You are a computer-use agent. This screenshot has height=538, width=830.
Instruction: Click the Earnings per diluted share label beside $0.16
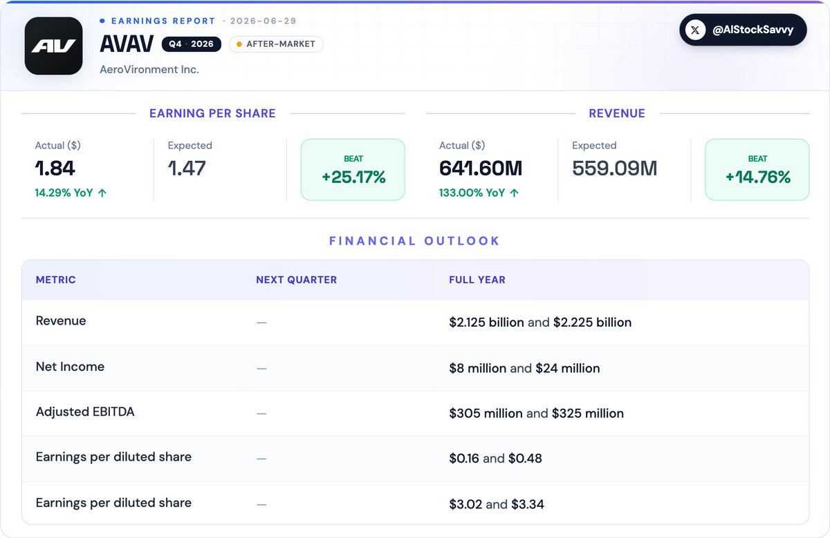[113, 457]
